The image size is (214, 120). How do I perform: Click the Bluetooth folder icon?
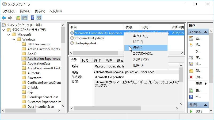(x=24, y=78)
